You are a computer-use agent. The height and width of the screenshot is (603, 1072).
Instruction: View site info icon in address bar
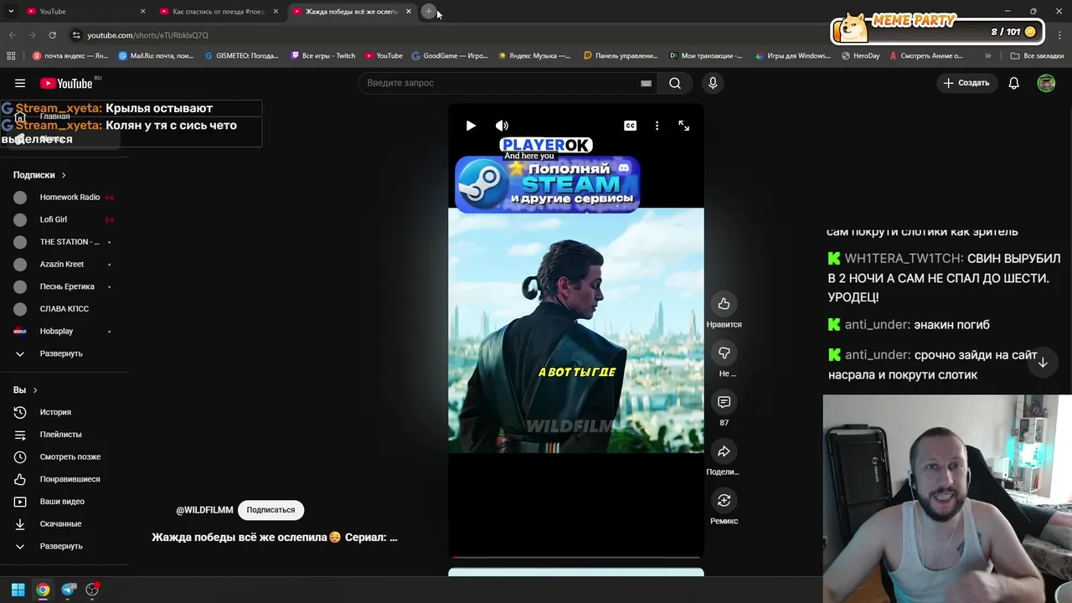coord(75,35)
